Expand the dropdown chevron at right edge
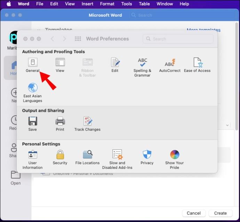Viewport: 240px width, 222px height. tap(227, 125)
